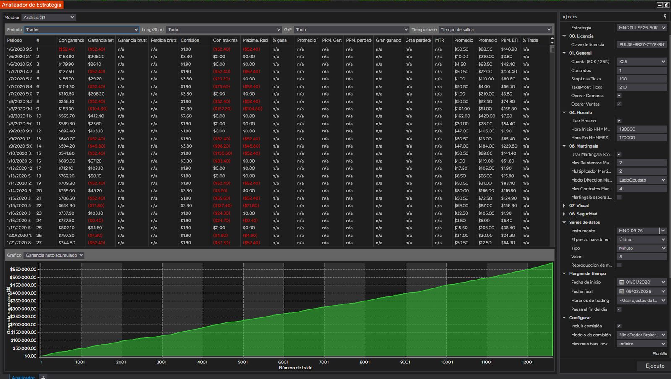Edit the Clave de licencia field
671x379 pixels.
(642, 44)
